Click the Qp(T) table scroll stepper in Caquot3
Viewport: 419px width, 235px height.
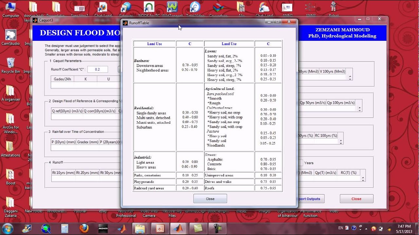363,179
